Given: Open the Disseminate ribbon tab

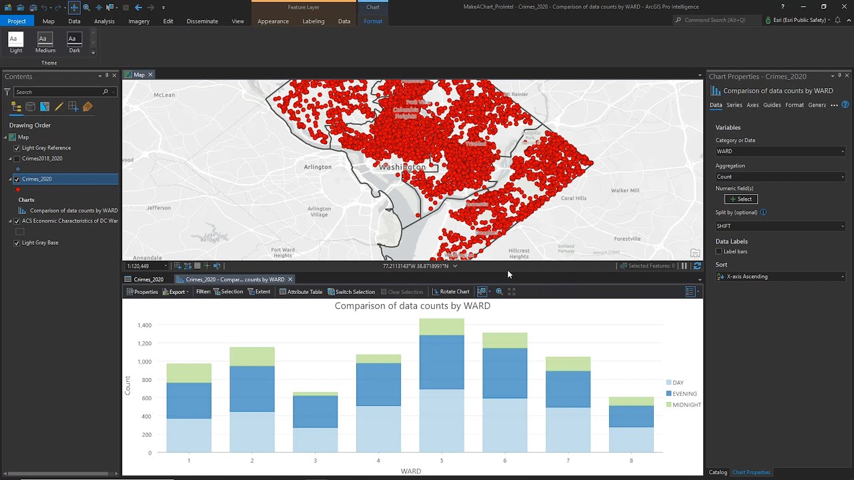Looking at the screenshot, I should pos(202,21).
